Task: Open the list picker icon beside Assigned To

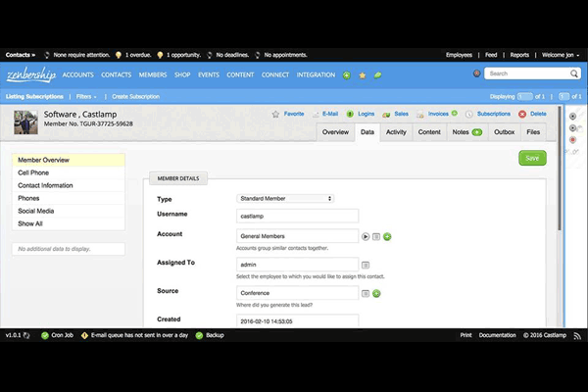Action: tap(366, 265)
